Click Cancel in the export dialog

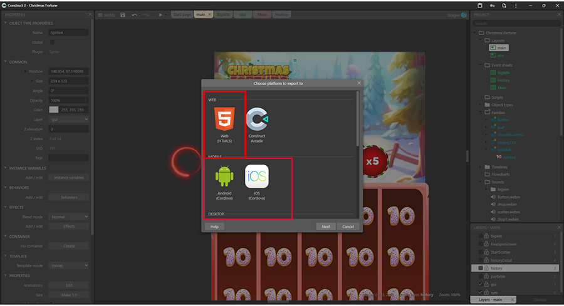tap(348, 227)
